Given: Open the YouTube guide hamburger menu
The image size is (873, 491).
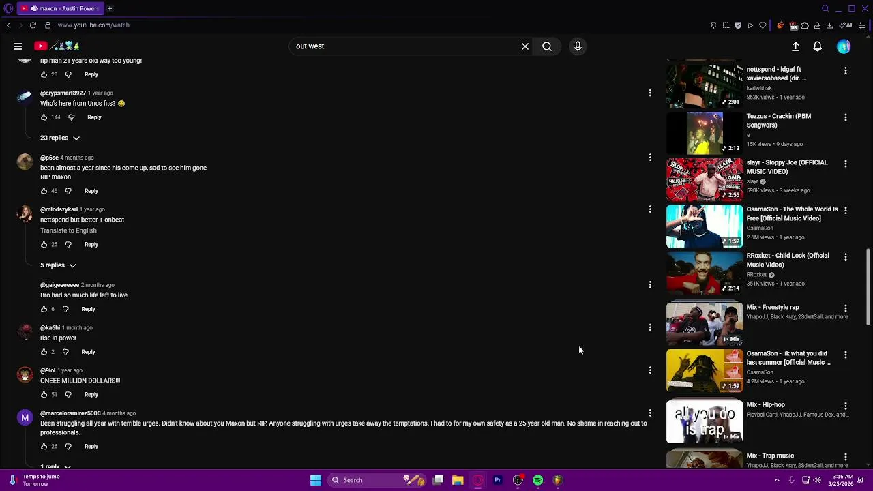Looking at the screenshot, I should 18,46.
